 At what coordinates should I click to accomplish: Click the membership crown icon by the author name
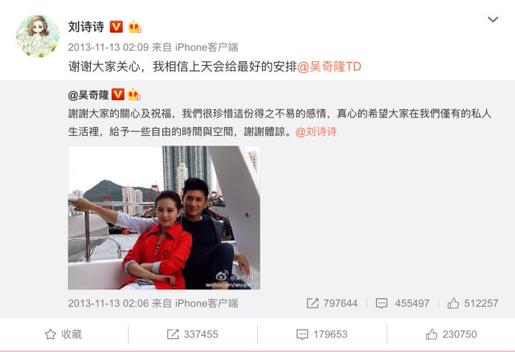coord(135,27)
